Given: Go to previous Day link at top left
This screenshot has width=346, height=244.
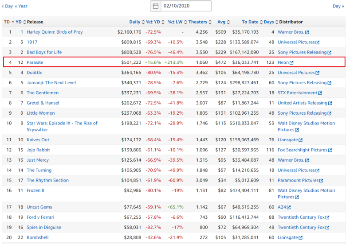Looking at the screenshot, I should (7, 6).
